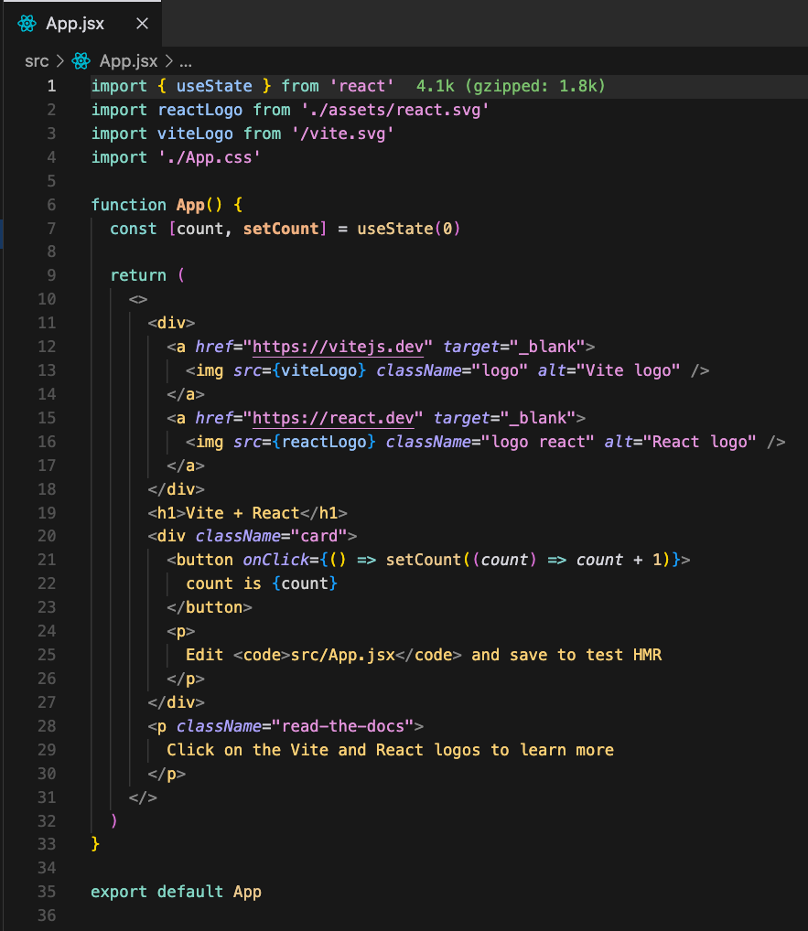The width and height of the screenshot is (808, 931).
Task: Click the React icon on the App.jsx tab
Action: tap(27, 24)
